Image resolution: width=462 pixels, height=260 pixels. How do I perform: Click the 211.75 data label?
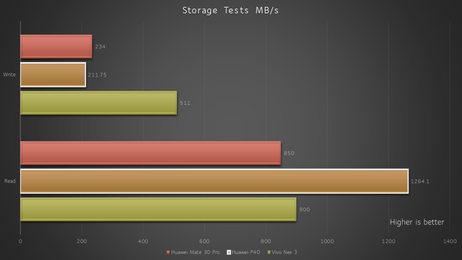[x=97, y=75]
